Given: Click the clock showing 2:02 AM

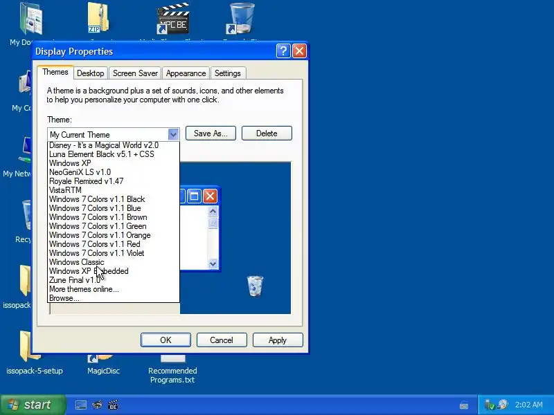Looking at the screenshot, I should (x=528, y=405).
